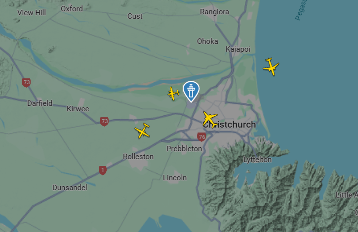The height and width of the screenshot is (232, 358).
Task: Select the small propeller plane beside the airport marker
Action: point(173,94)
